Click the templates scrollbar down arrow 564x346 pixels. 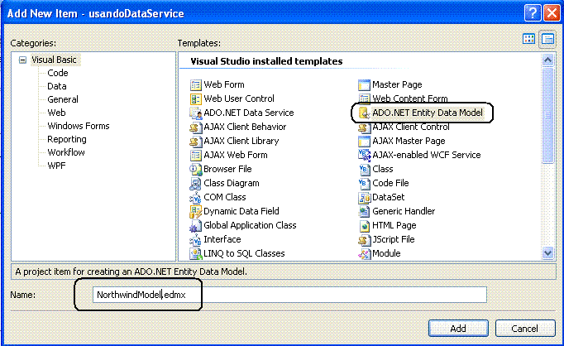click(x=547, y=253)
